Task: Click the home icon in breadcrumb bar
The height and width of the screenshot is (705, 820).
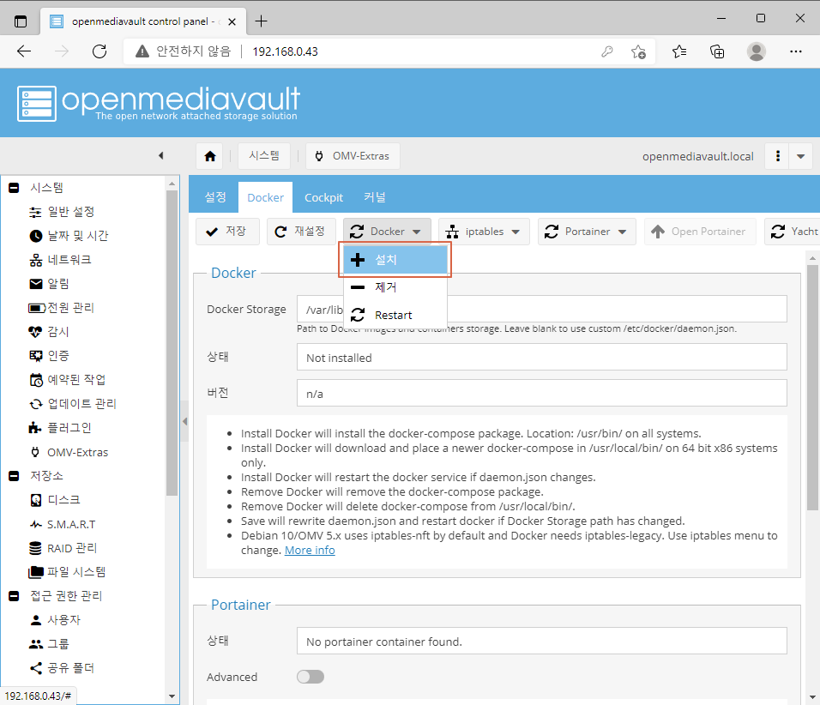Action: (x=209, y=156)
